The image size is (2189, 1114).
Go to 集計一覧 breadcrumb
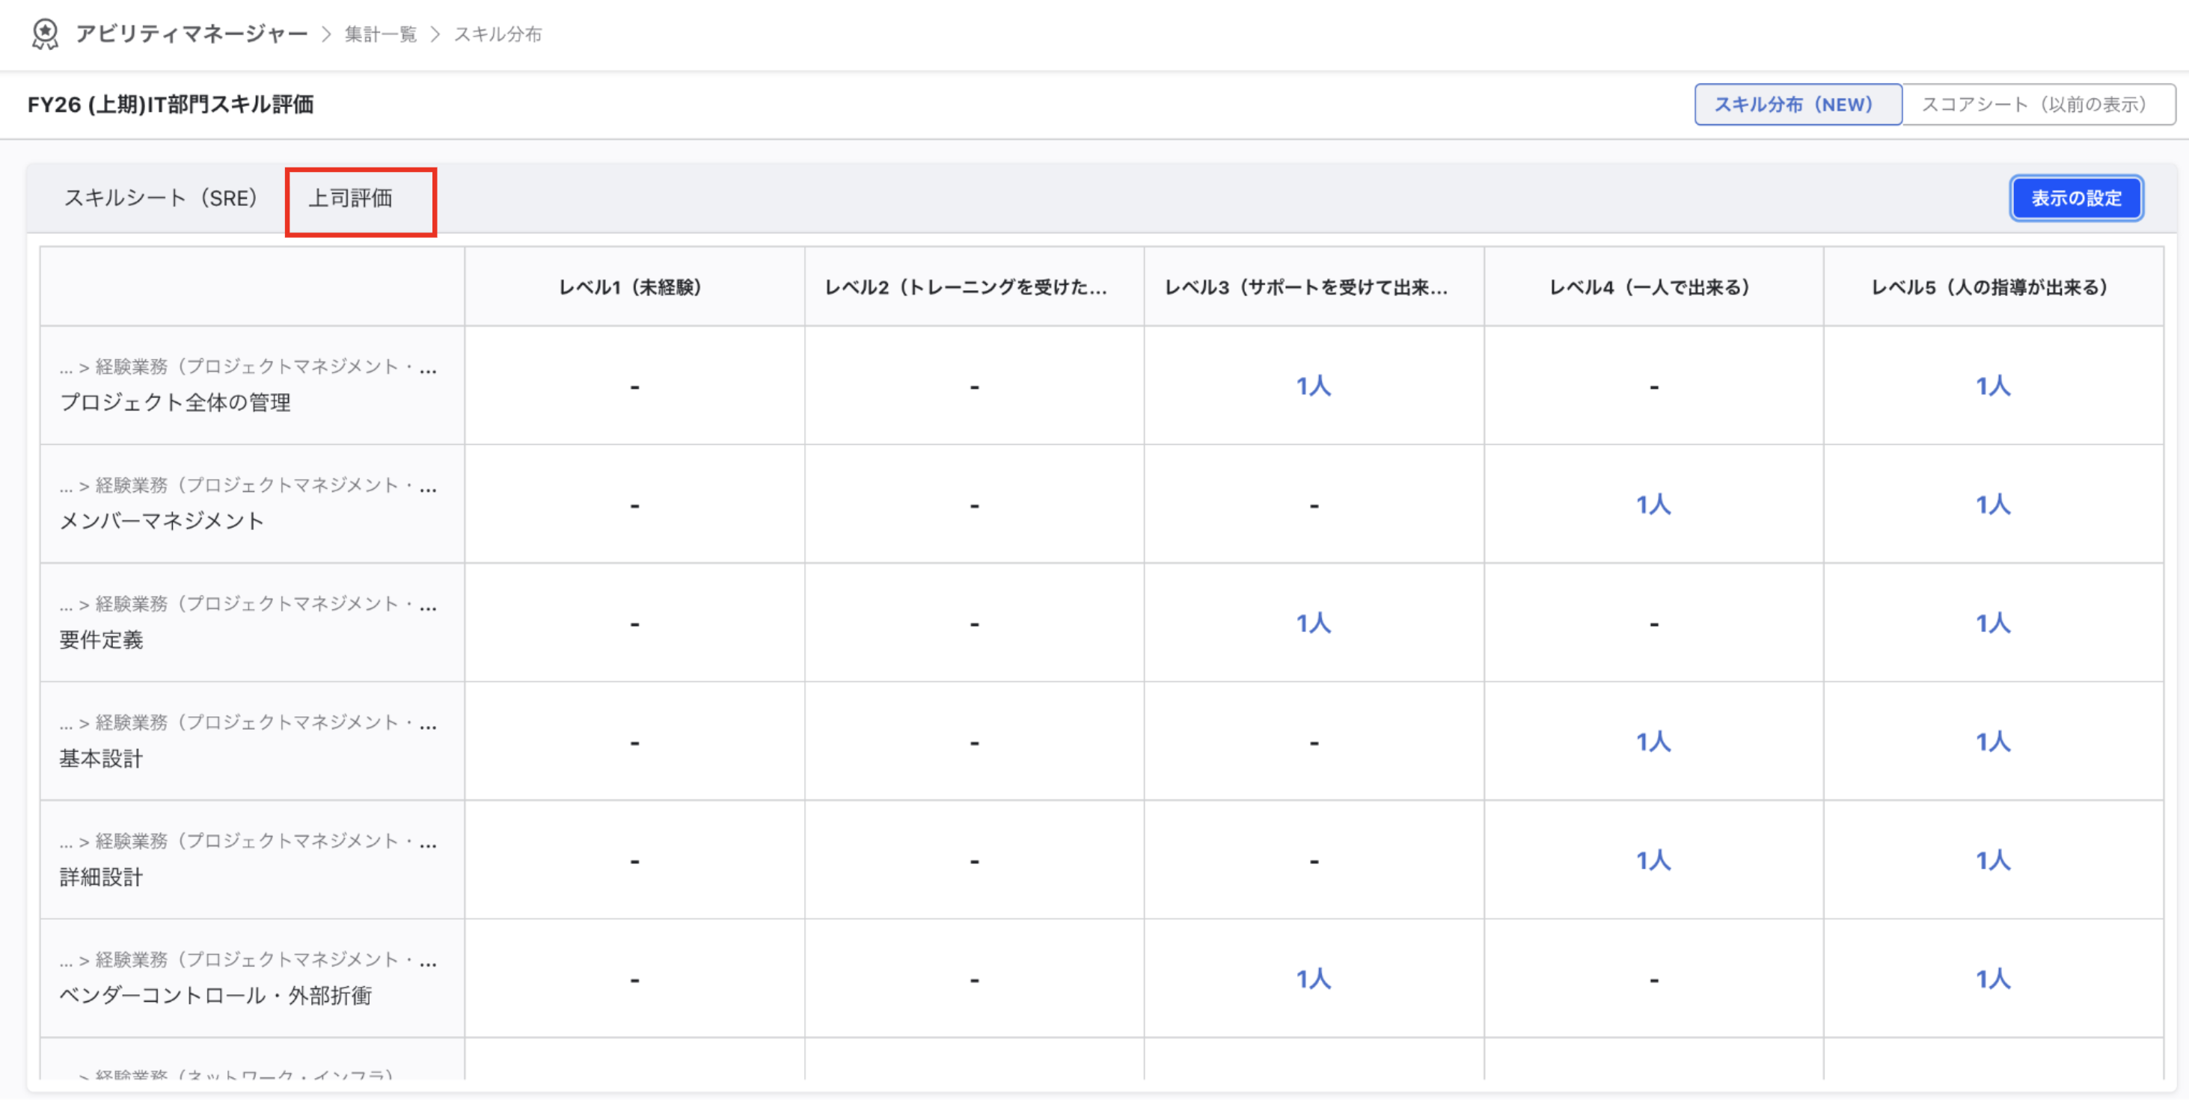click(381, 34)
